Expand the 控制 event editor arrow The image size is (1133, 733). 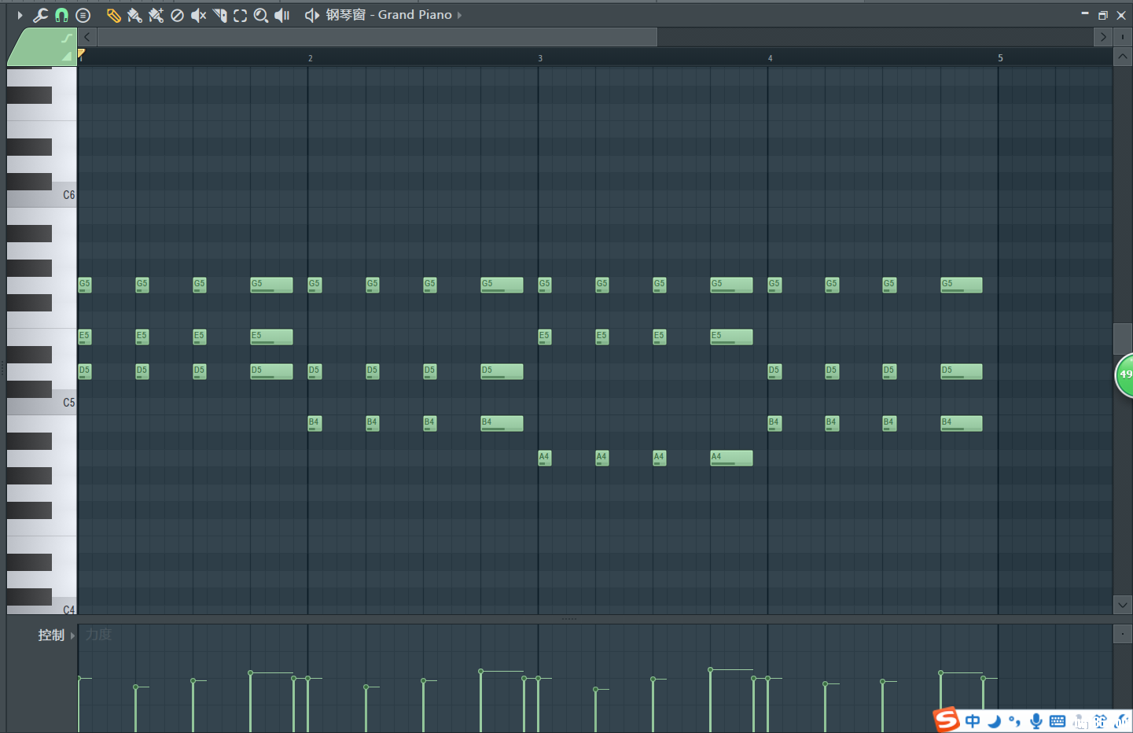[72, 635]
